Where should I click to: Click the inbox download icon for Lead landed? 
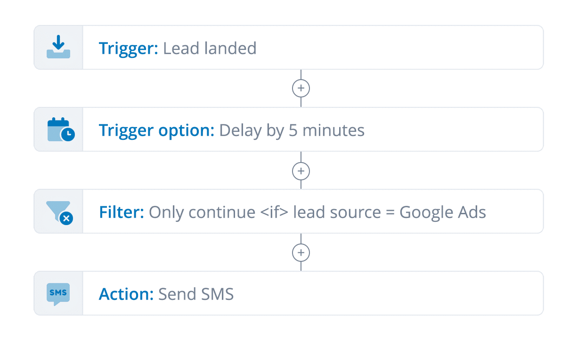point(58,48)
